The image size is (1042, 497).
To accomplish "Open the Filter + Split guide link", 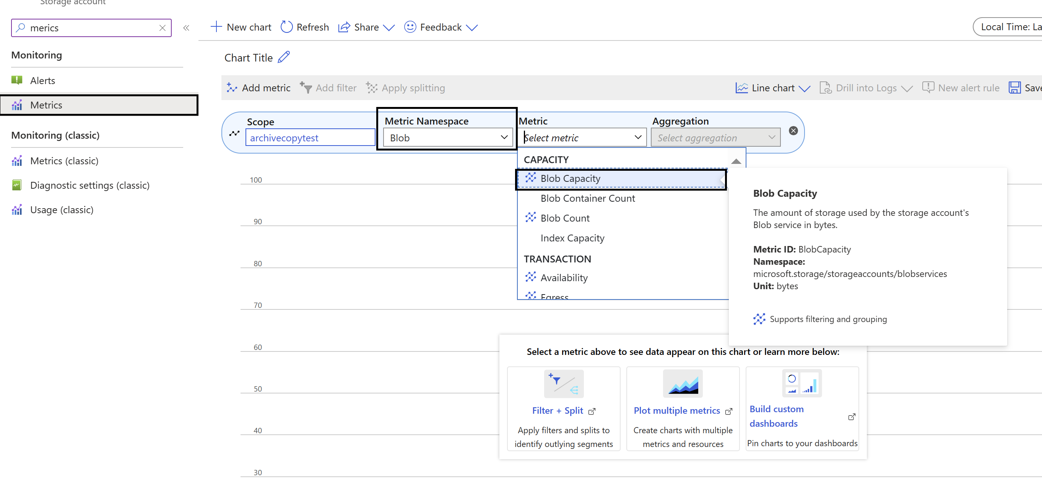I will pos(558,410).
